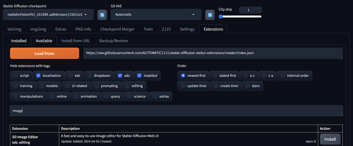The height and width of the screenshot is (146, 353).
Task: Order extensions z-a
Action: coord(264,75)
